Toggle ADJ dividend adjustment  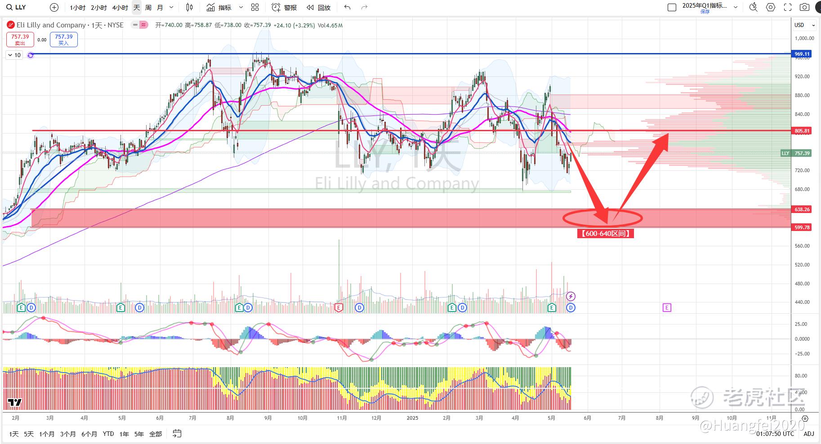coord(809,434)
